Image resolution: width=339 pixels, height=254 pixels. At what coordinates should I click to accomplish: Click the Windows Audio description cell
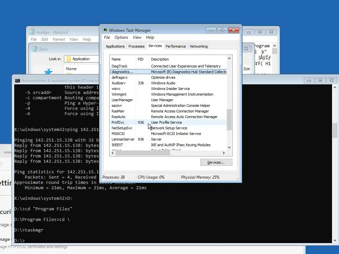click(x=163, y=83)
